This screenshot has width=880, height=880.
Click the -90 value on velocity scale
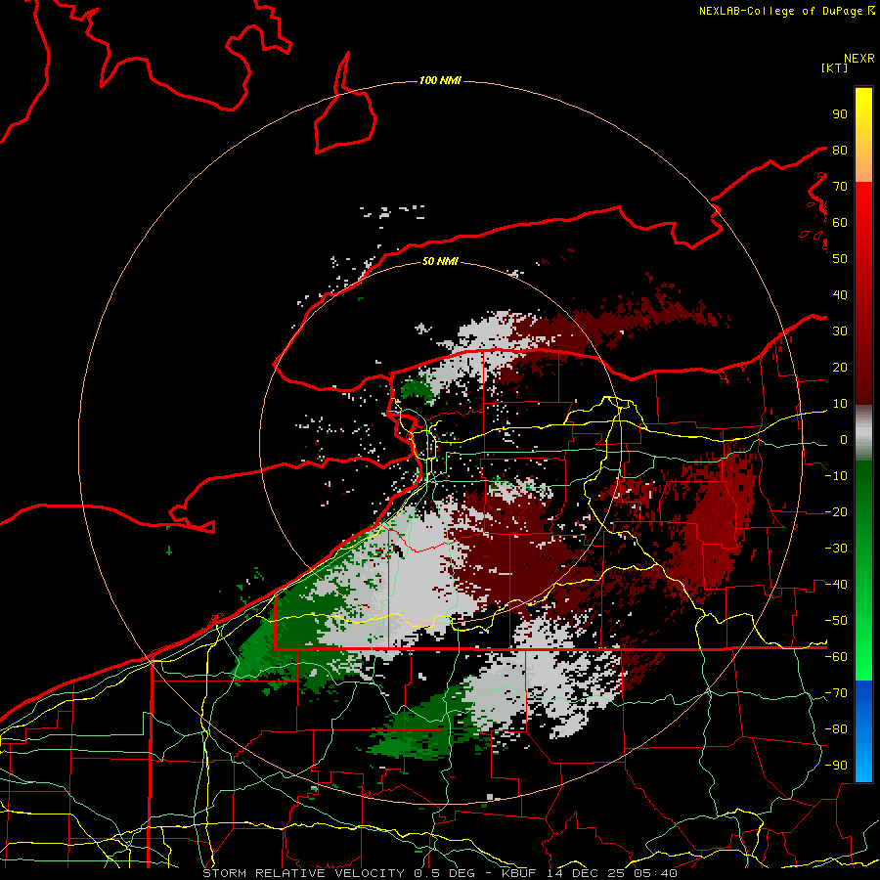click(836, 766)
